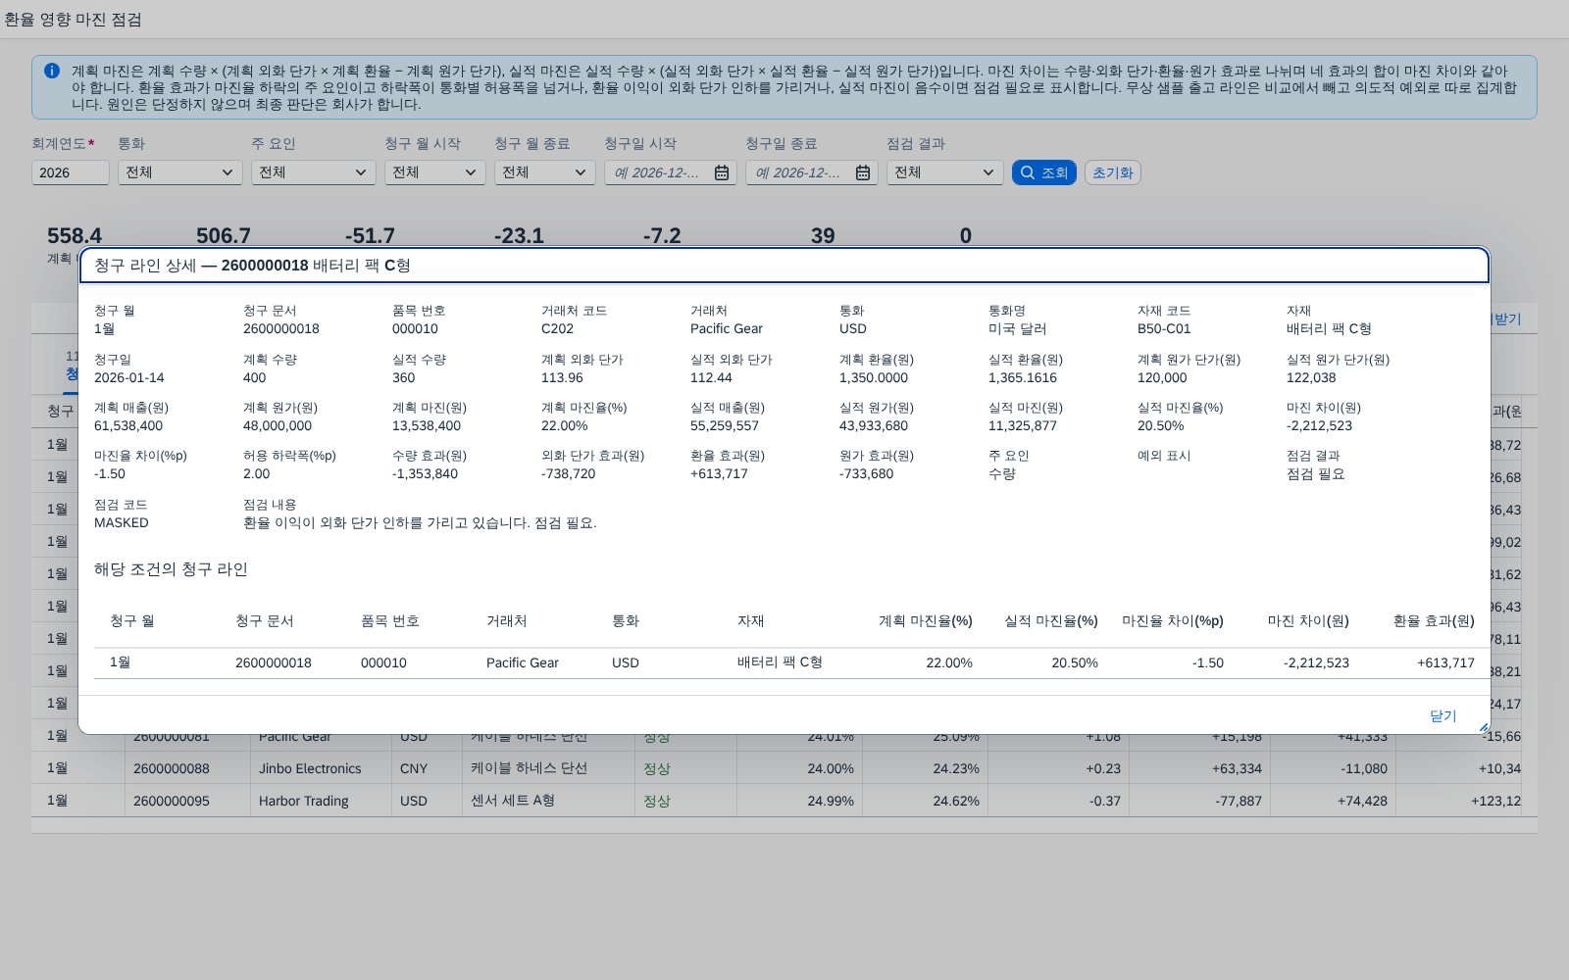The height and width of the screenshot is (980, 1569).
Task: Close the dialog with 닫기
Action: [1442, 715]
